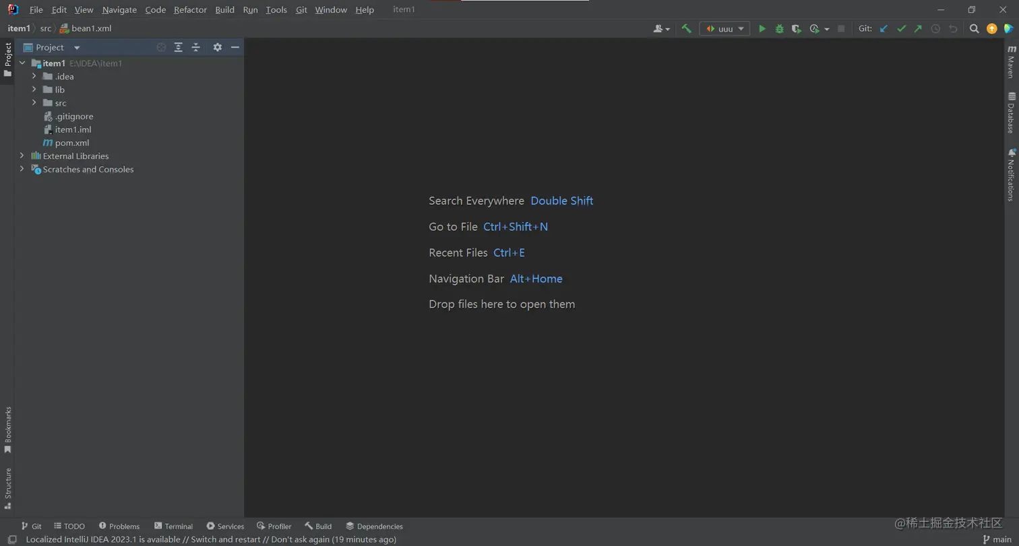
Task: Expand the src folder
Action: pyautogui.click(x=34, y=103)
